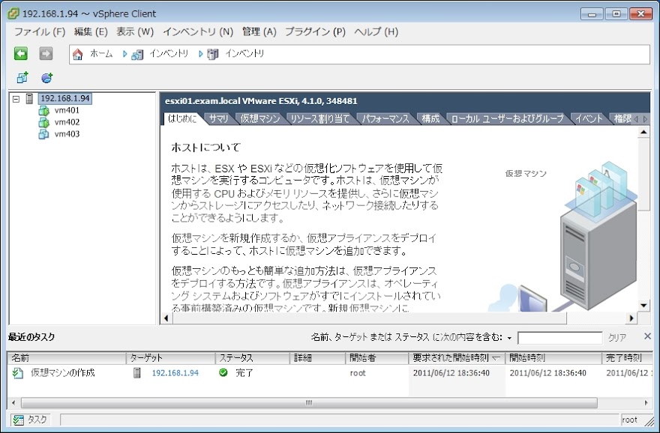
Task: Click the タスク status bar icon
Action: [x=18, y=420]
